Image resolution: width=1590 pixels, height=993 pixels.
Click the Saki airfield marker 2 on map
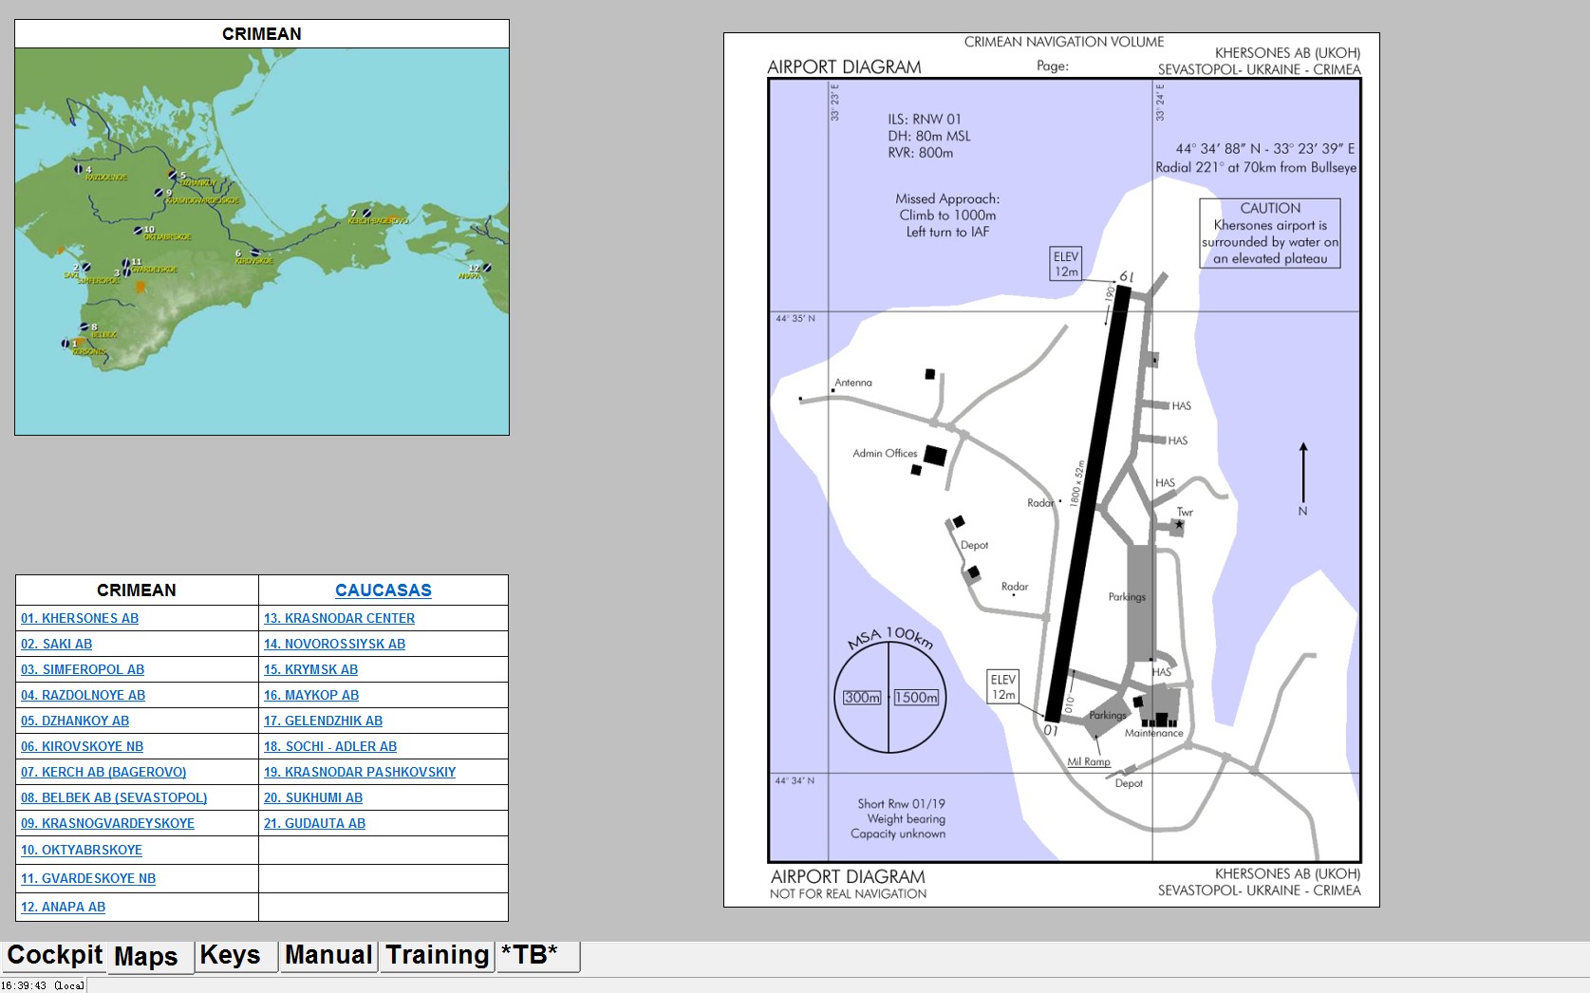tap(85, 268)
